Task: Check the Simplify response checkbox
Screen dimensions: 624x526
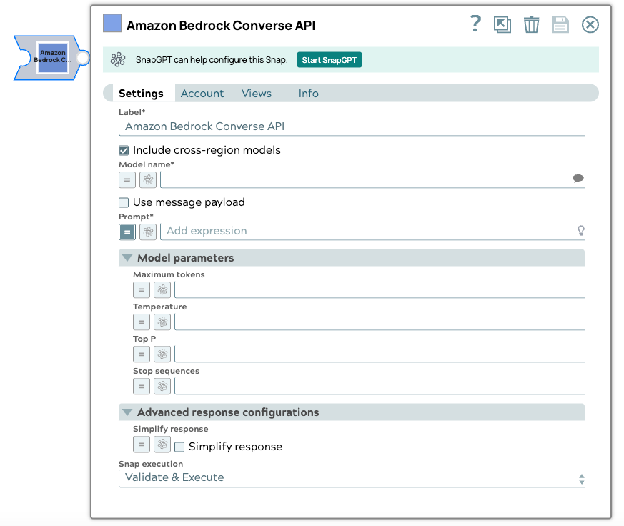Action: pos(179,446)
